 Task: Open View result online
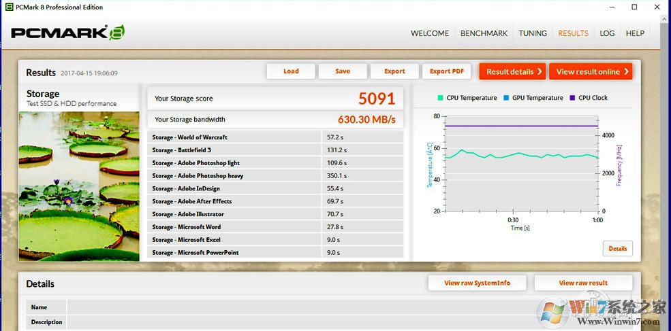point(591,71)
